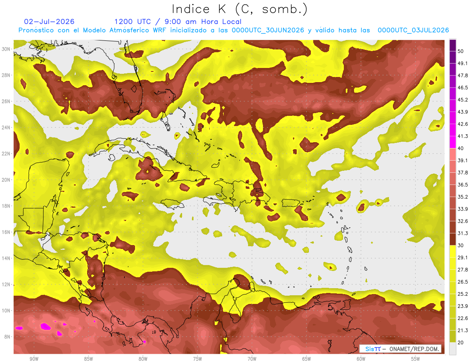Click the "25.2" color scale value

point(463,294)
